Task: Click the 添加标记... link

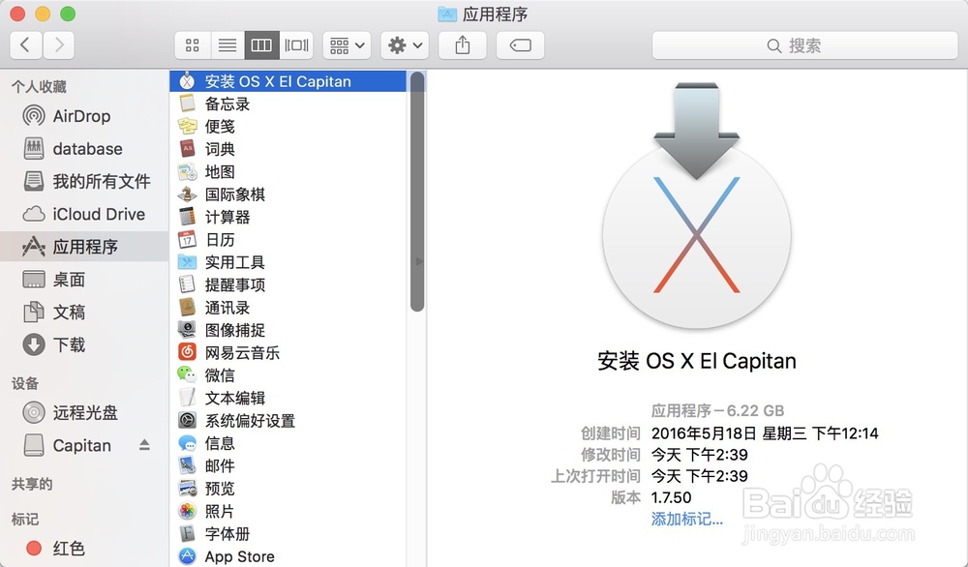Action: click(686, 520)
